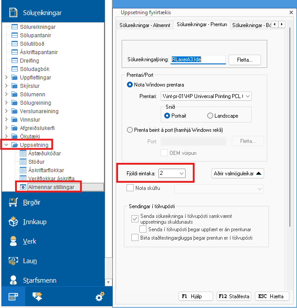Select Prenta beint á port option

coord(130,130)
